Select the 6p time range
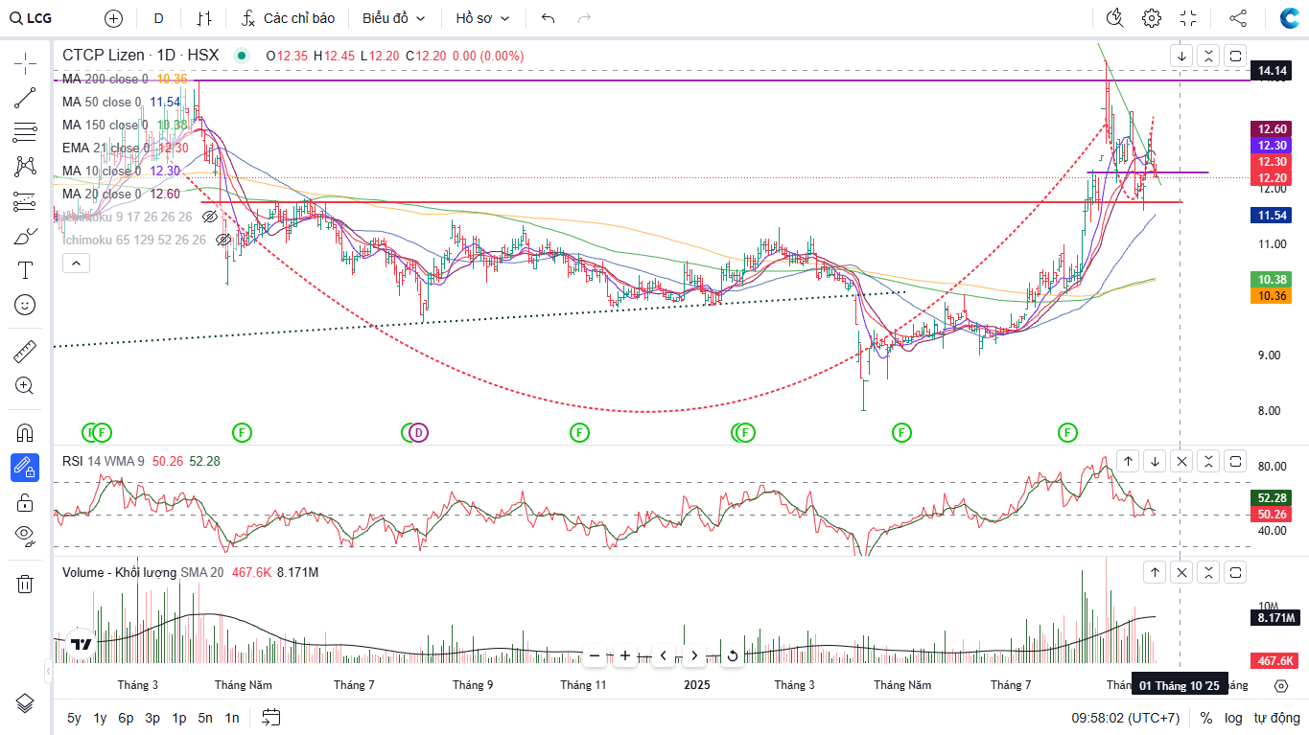Screen dimensions: 1309x735 pos(126,718)
